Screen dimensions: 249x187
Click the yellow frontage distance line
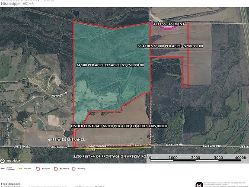click(x=113, y=148)
